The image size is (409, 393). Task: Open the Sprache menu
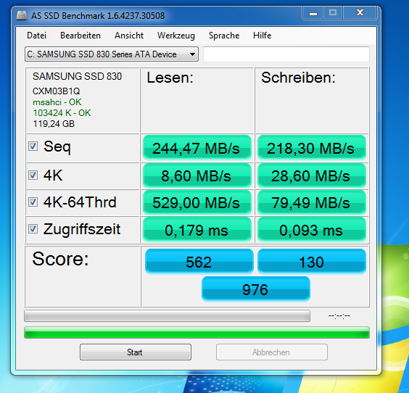coord(224,36)
